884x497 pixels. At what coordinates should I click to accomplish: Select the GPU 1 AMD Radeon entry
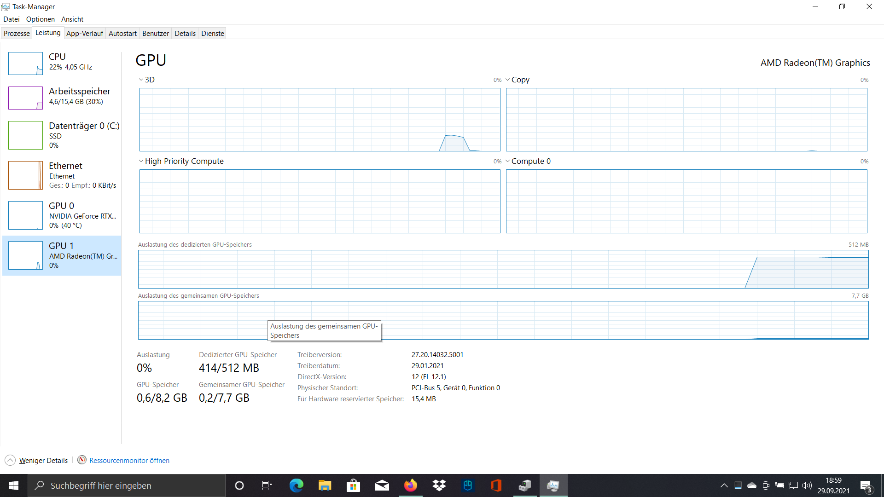coord(62,255)
